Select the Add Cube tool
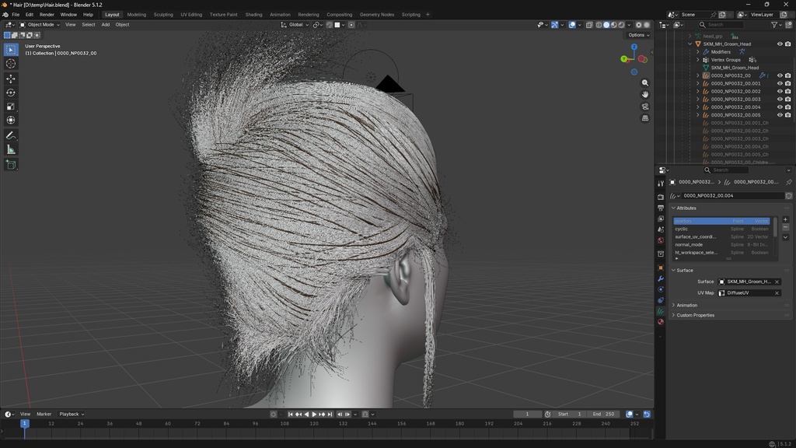Screen dimensions: 796x448 [x=11, y=165]
